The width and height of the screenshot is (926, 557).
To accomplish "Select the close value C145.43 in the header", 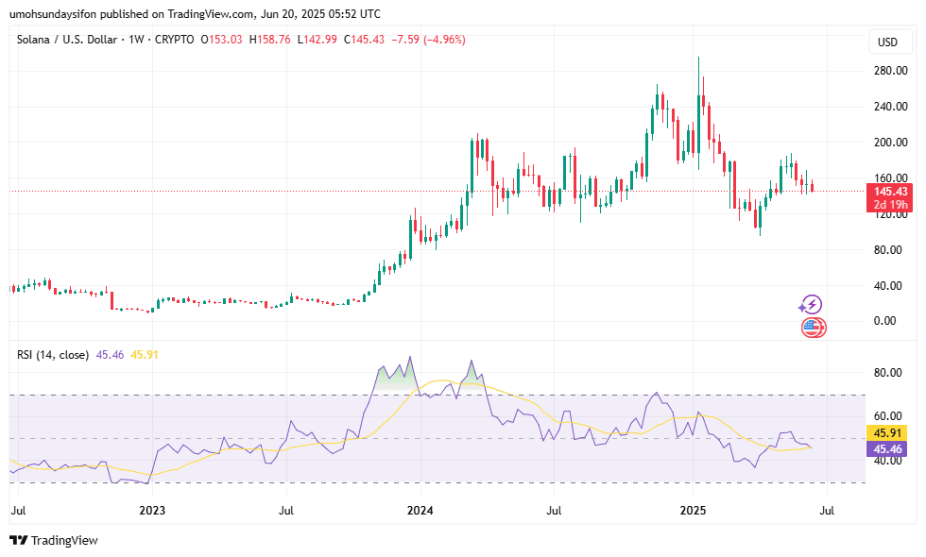I will [365, 40].
